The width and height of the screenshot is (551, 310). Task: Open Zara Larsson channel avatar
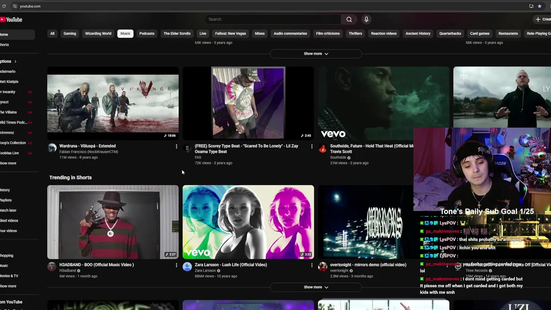coord(187,267)
